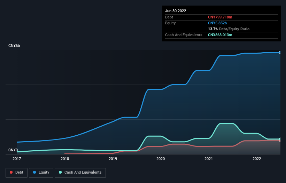Click the Equity label in tooltip

(170, 23)
